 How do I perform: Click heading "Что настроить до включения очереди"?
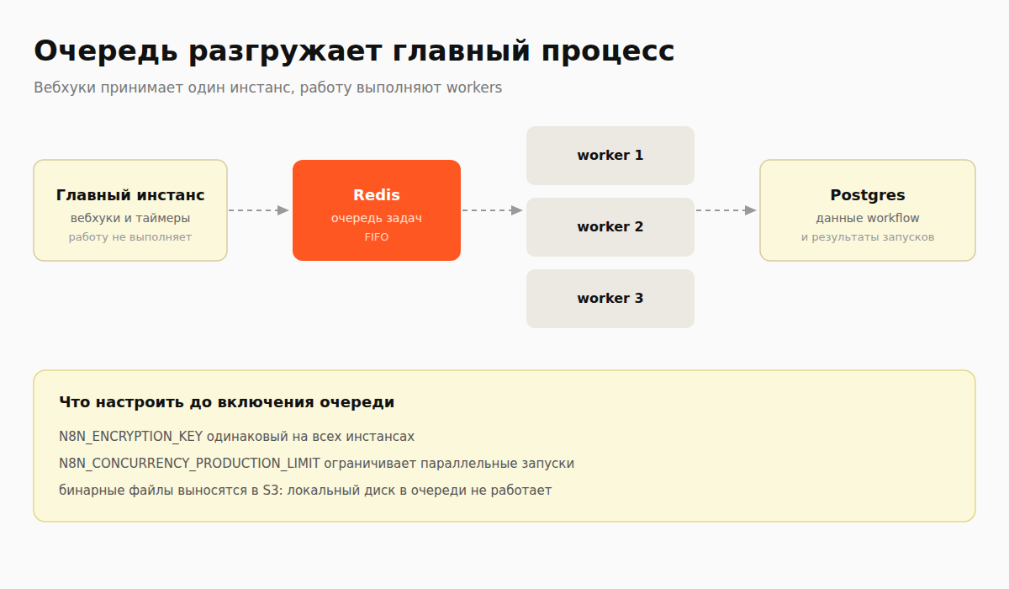tap(227, 402)
